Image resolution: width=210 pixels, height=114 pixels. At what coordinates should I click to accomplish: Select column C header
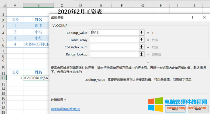(x=62, y=5)
